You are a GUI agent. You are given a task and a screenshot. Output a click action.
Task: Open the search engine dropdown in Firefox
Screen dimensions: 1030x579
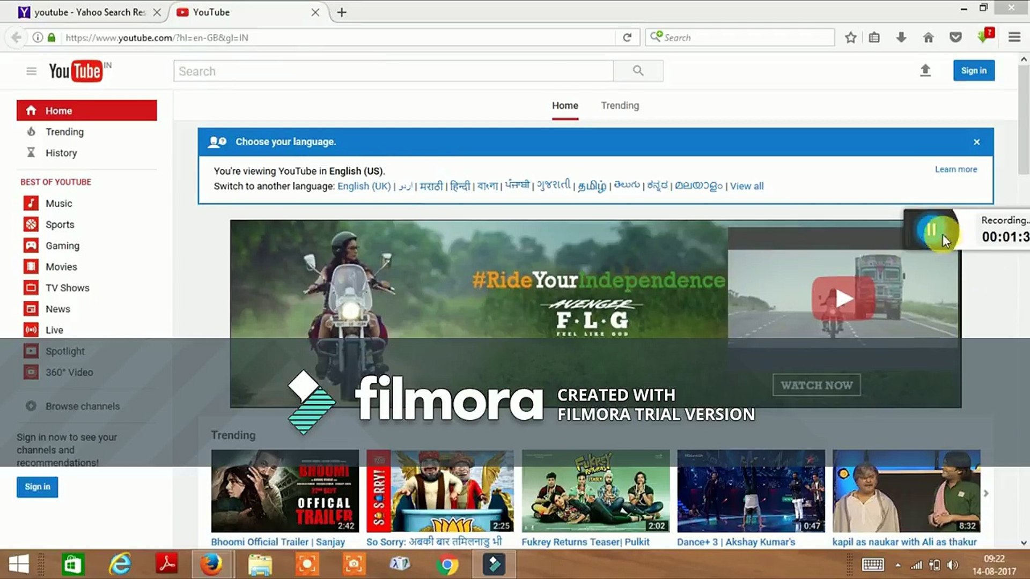(x=656, y=37)
